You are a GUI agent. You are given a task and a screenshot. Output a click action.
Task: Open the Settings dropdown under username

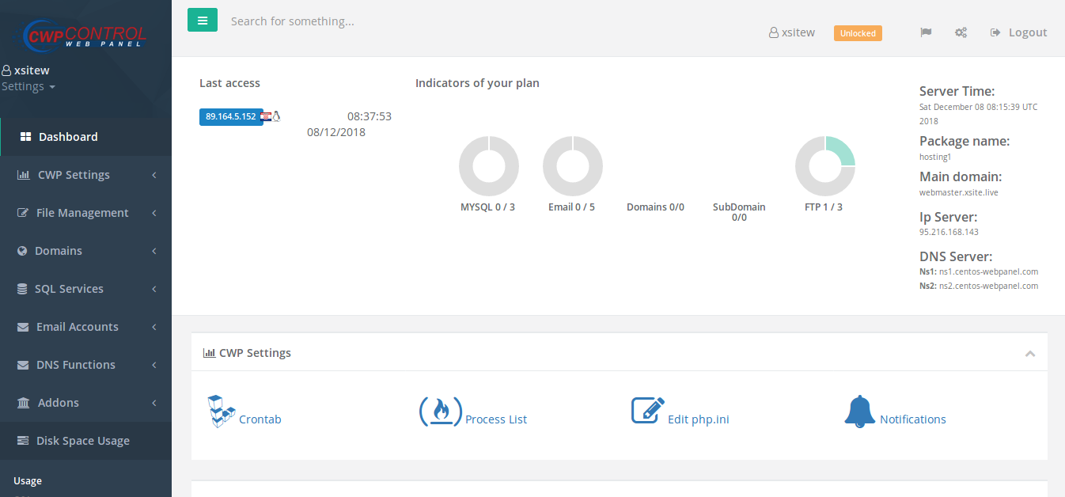click(x=28, y=86)
